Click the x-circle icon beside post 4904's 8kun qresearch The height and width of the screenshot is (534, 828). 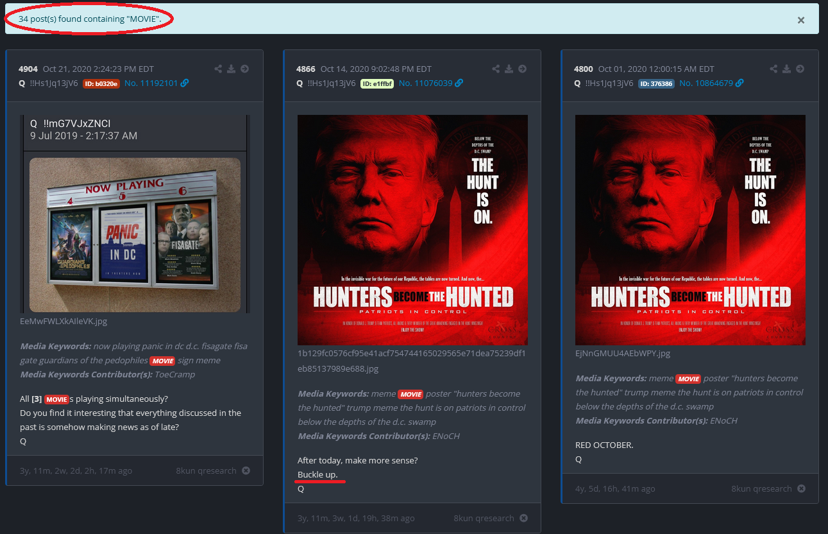pos(246,470)
